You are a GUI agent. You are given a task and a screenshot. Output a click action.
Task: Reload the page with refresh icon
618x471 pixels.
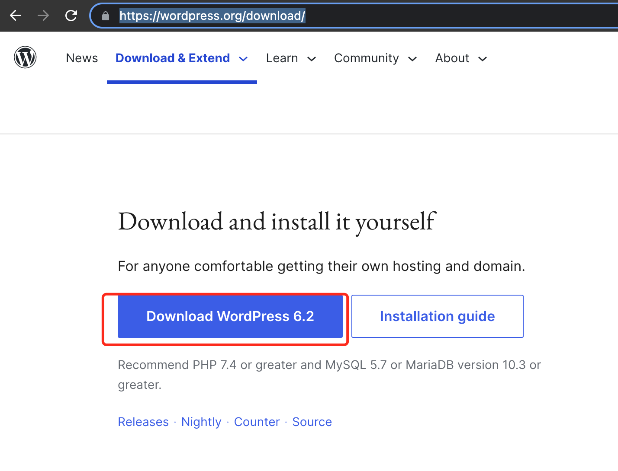click(71, 16)
